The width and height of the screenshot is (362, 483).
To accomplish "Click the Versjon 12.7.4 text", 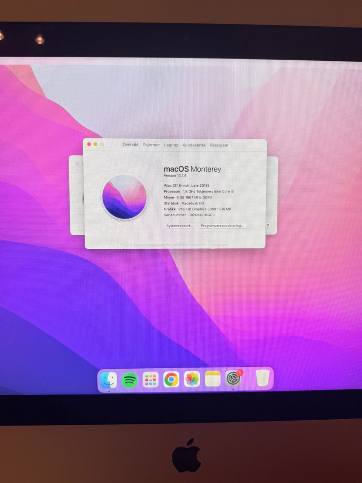I will [175, 175].
